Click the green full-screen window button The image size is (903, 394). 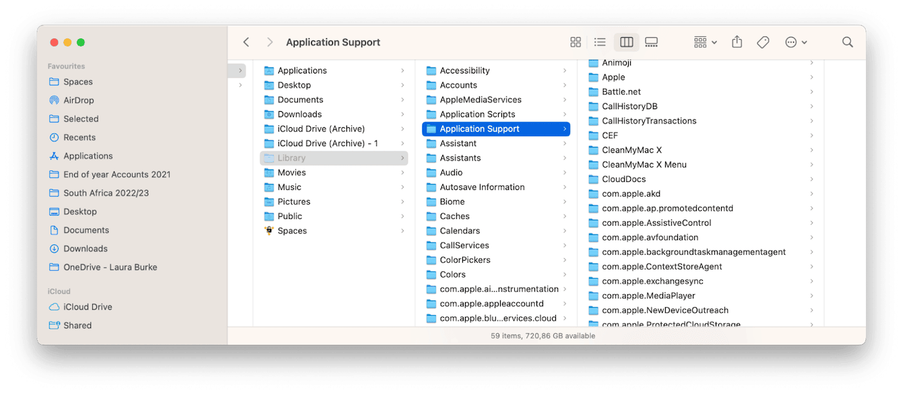(x=81, y=42)
